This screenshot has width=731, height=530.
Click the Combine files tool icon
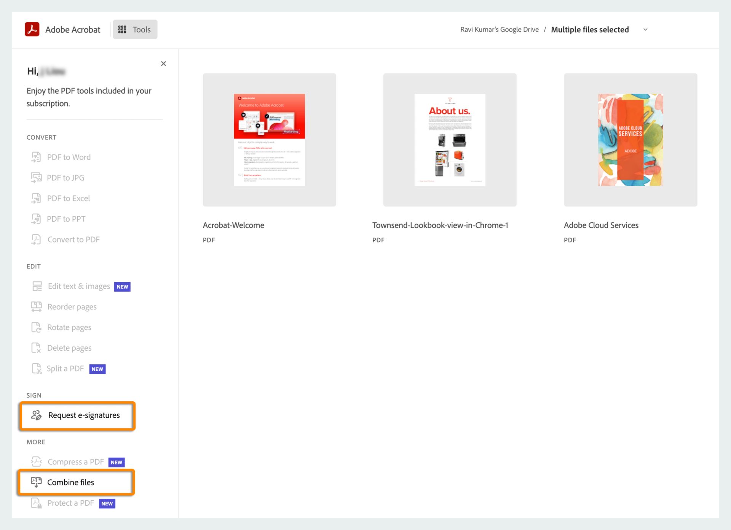click(x=36, y=482)
